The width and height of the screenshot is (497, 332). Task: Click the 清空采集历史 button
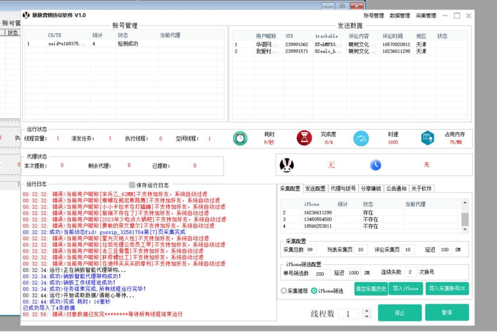tap(370, 289)
